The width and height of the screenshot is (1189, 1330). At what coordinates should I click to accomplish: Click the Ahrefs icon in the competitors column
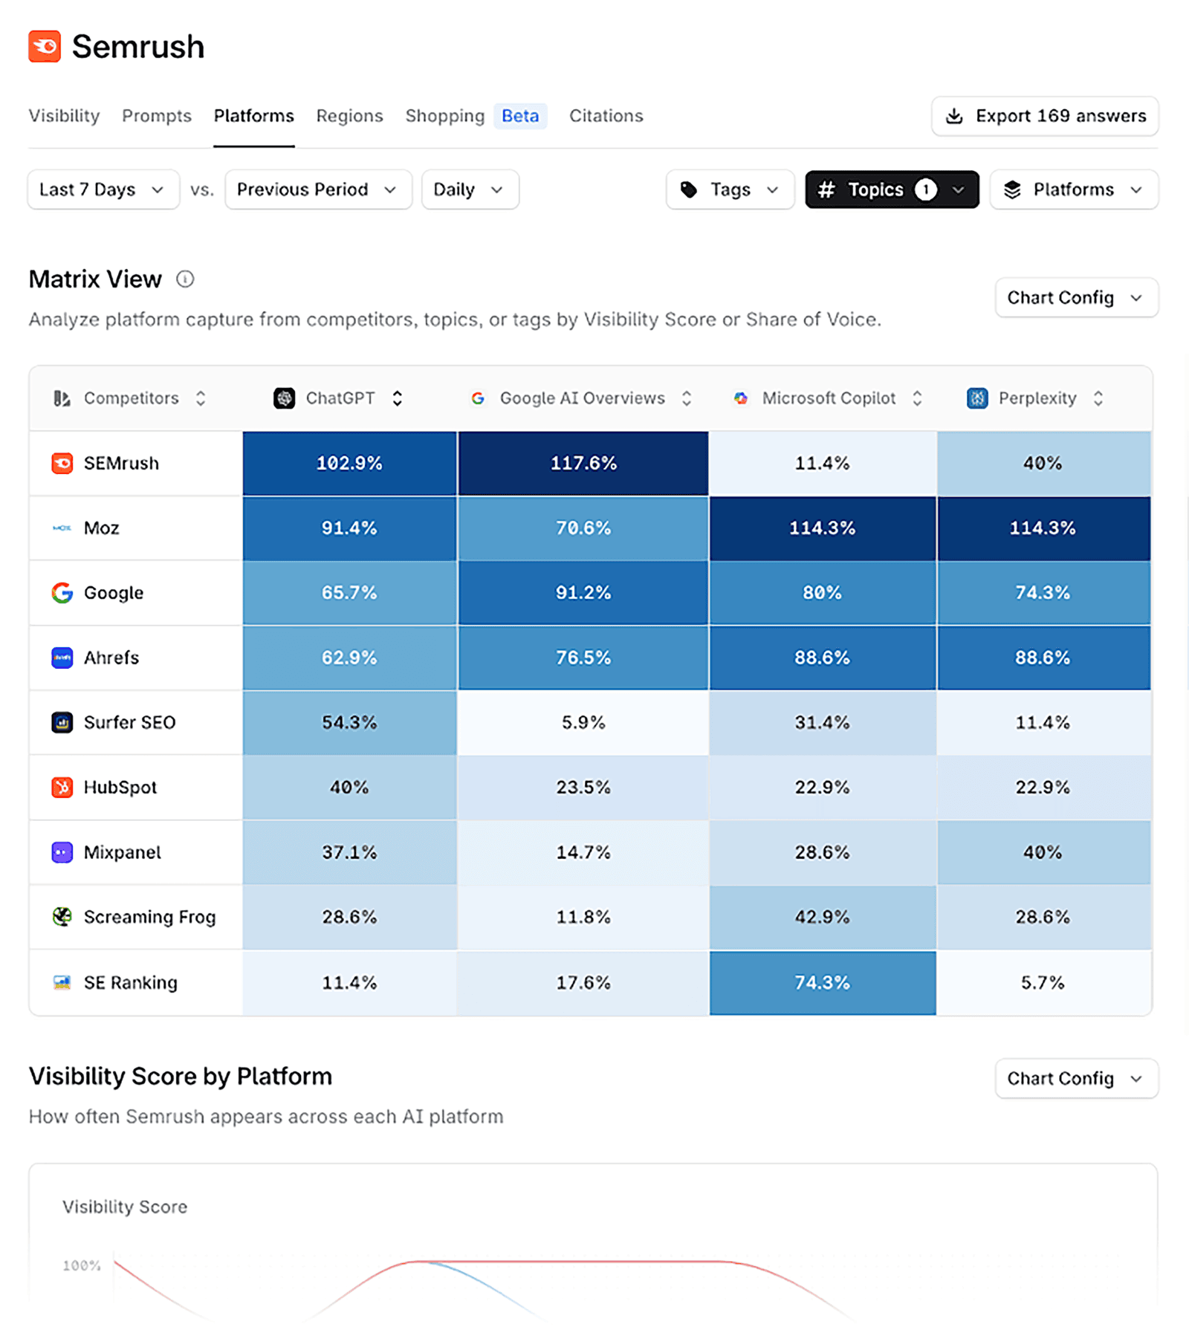click(62, 657)
